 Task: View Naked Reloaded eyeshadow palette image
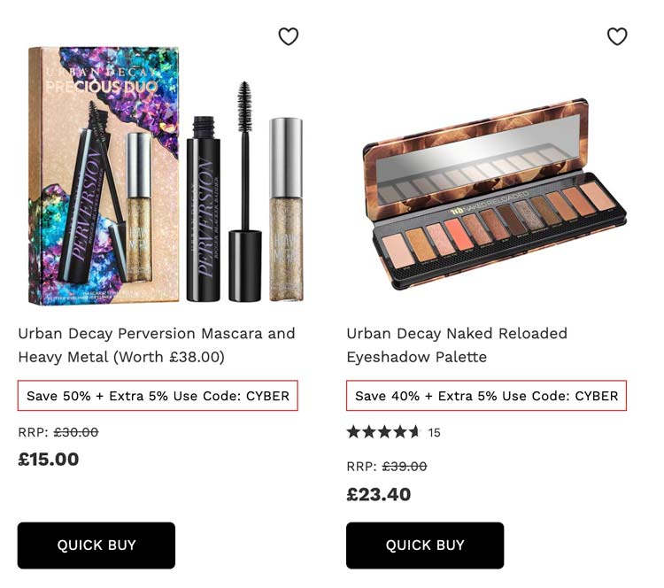click(495, 195)
